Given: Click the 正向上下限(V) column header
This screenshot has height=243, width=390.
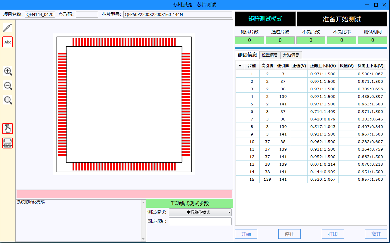Looking at the screenshot, I should click(x=323, y=66).
